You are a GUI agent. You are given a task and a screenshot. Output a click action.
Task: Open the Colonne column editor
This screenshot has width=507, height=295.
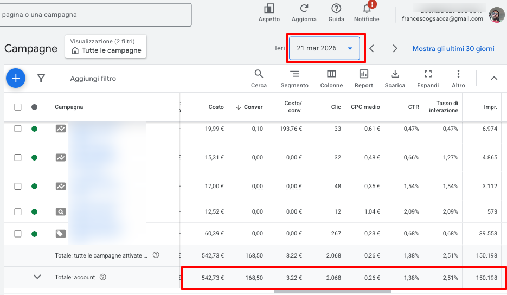331,74
